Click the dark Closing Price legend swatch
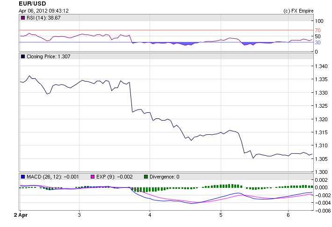 pyautogui.click(x=23, y=56)
